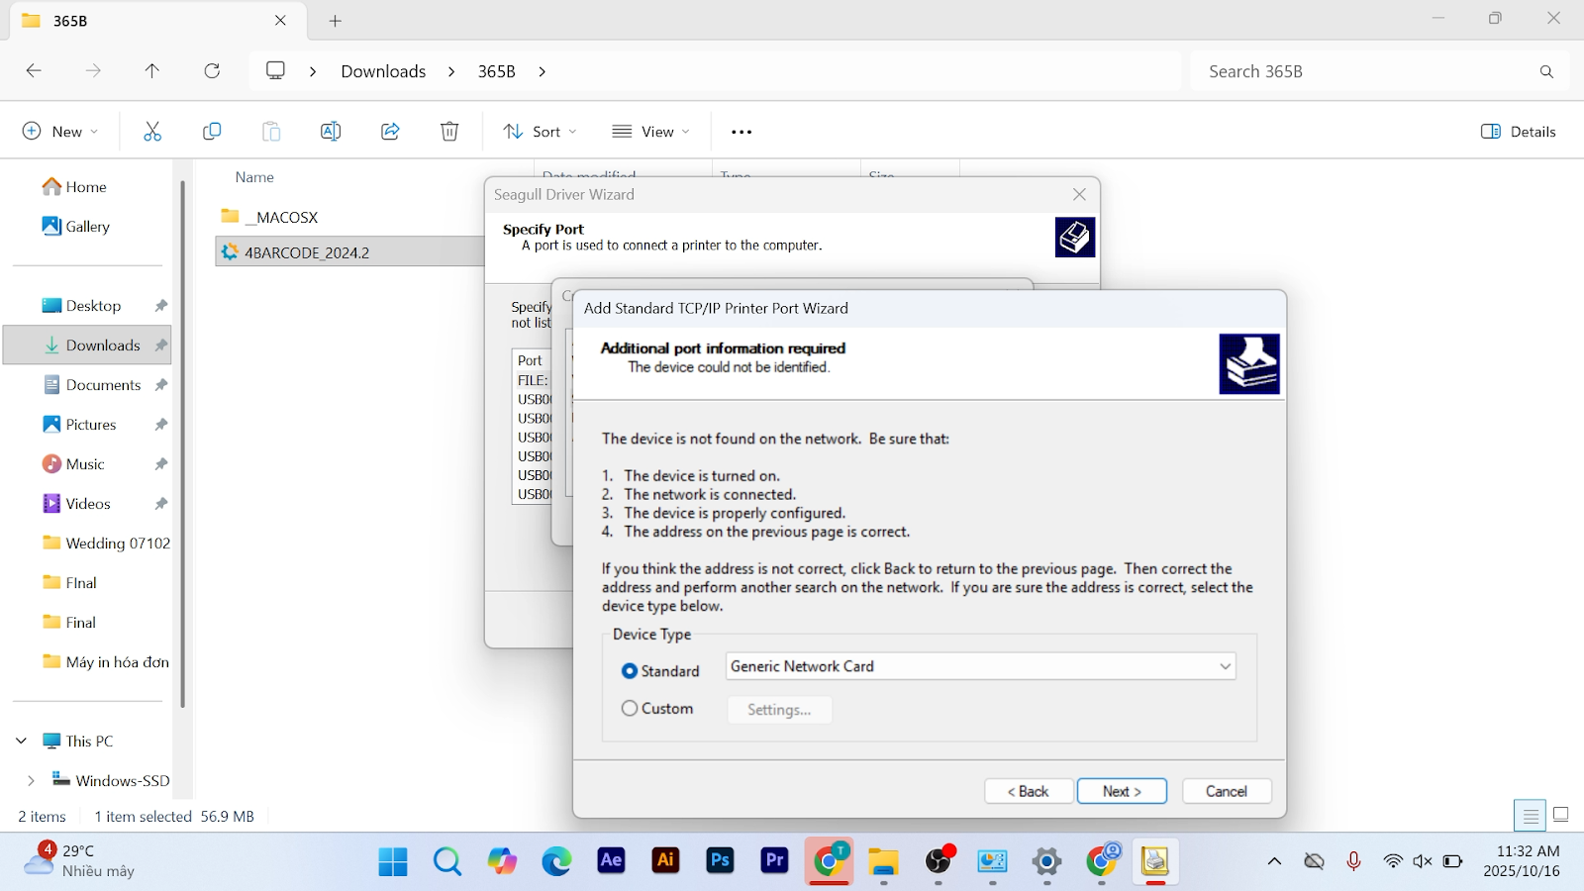
Task: Click the Cut scissors icon in toolbar
Action: (152, 132)
